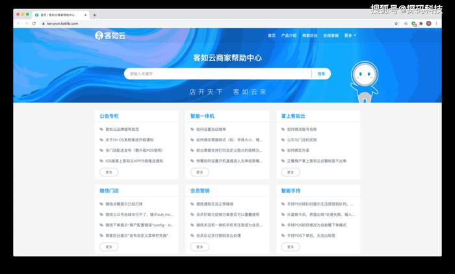Click the 搜索 button in the search bar
This screenshot has height=274, width=455.
(x=321, y=74)
